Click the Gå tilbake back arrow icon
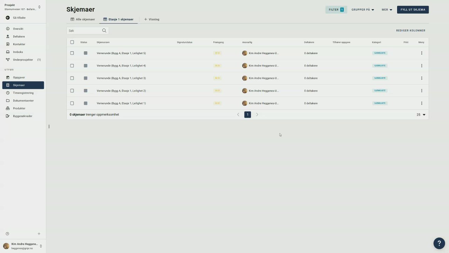This screenshot has height=253, width=449. (x=8, y=18)
